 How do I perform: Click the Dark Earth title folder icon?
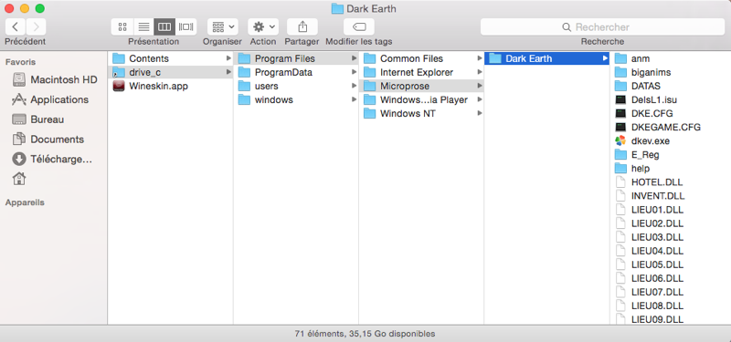point(337,8)
